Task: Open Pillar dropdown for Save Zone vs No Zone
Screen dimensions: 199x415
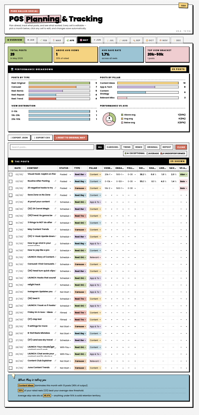Action: pyautogui.click(x=95, y=195)
